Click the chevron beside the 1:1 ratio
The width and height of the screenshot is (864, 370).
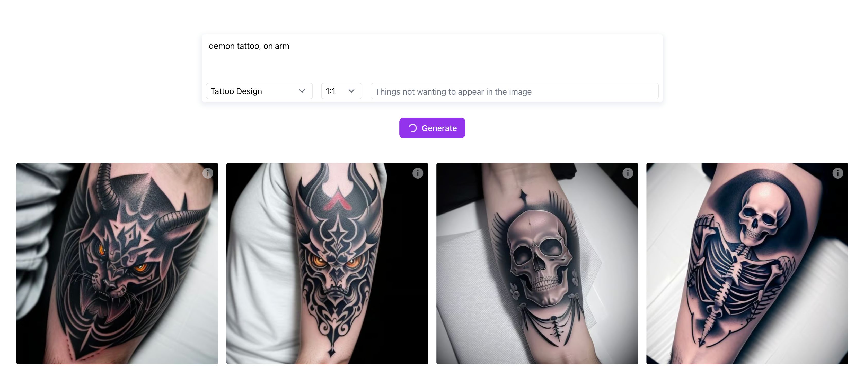click(351, 91)
